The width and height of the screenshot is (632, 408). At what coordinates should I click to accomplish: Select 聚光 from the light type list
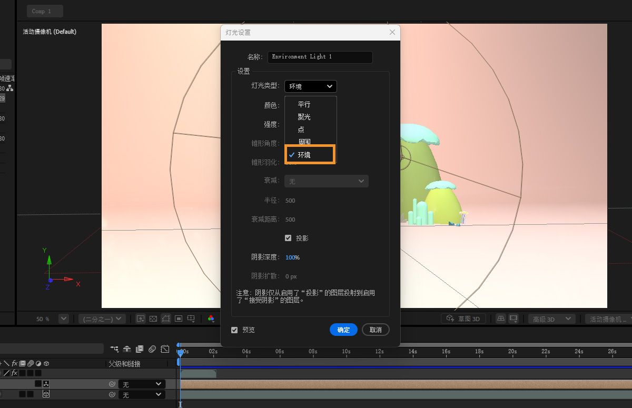point(304,117)
